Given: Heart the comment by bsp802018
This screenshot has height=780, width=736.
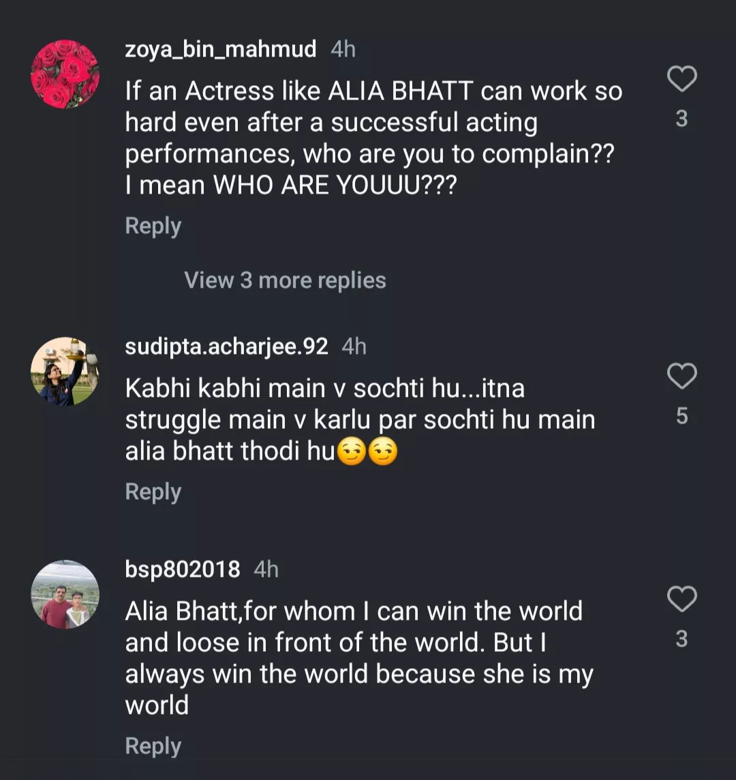Looking at the screenshot, I should tap(681, 599).
